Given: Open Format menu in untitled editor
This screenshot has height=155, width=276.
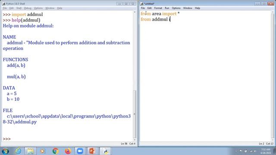Looking at the screenshot, I should point(158,8).
